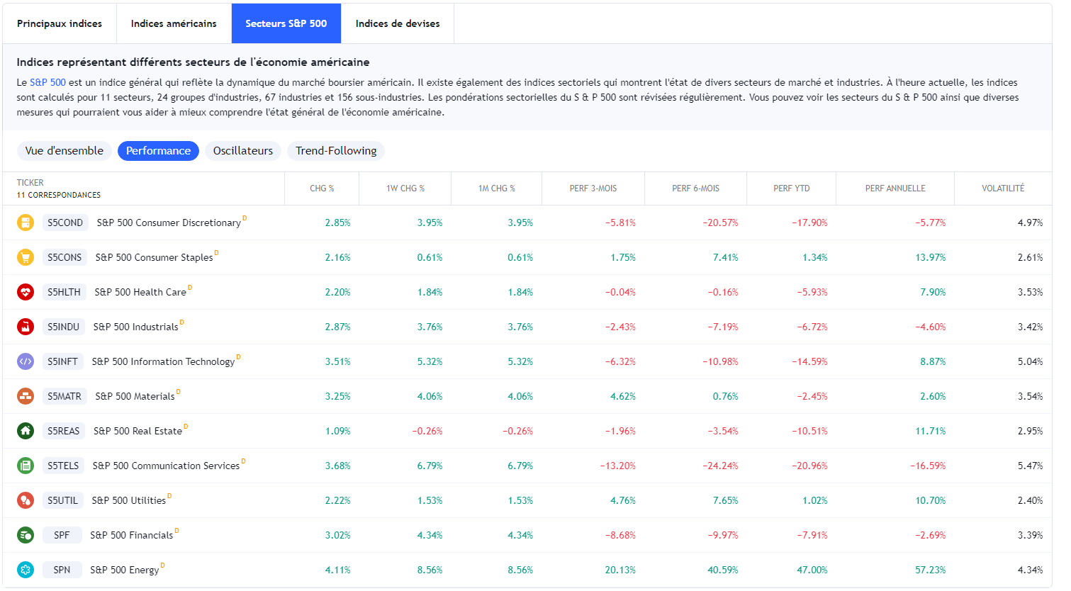Sort by the VOLATILITÉ column header
This screenshot has width=1071, height=591.
1002,188
